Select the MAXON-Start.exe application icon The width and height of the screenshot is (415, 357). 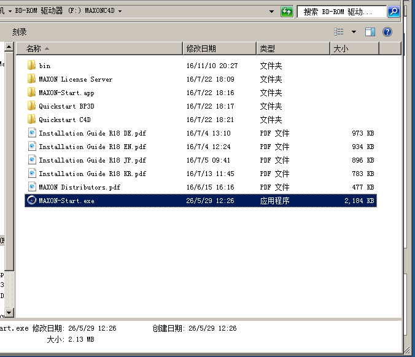click(x=32, y=201)
